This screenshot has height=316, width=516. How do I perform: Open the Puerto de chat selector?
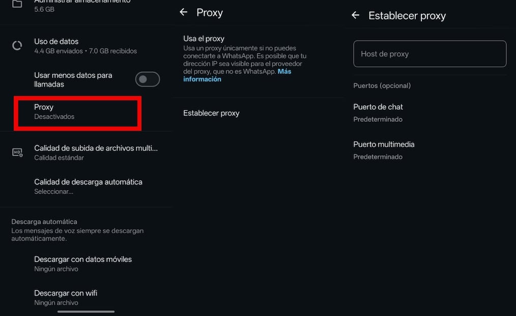pos(378,111)
